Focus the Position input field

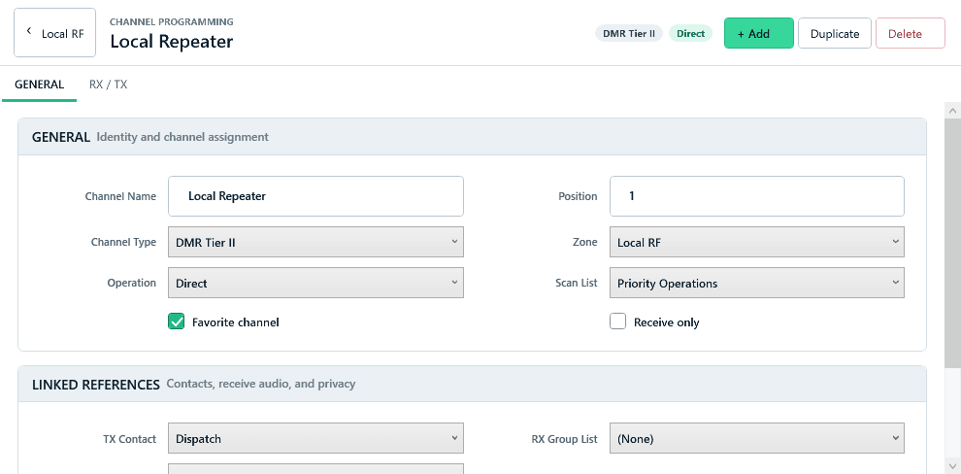pyautogui.click(x=757, y=196)
